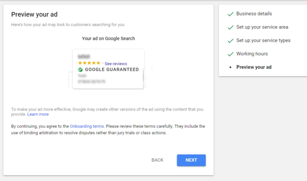Go to the Working hours step
Screen dimensions: 307x181
(252, 54)
